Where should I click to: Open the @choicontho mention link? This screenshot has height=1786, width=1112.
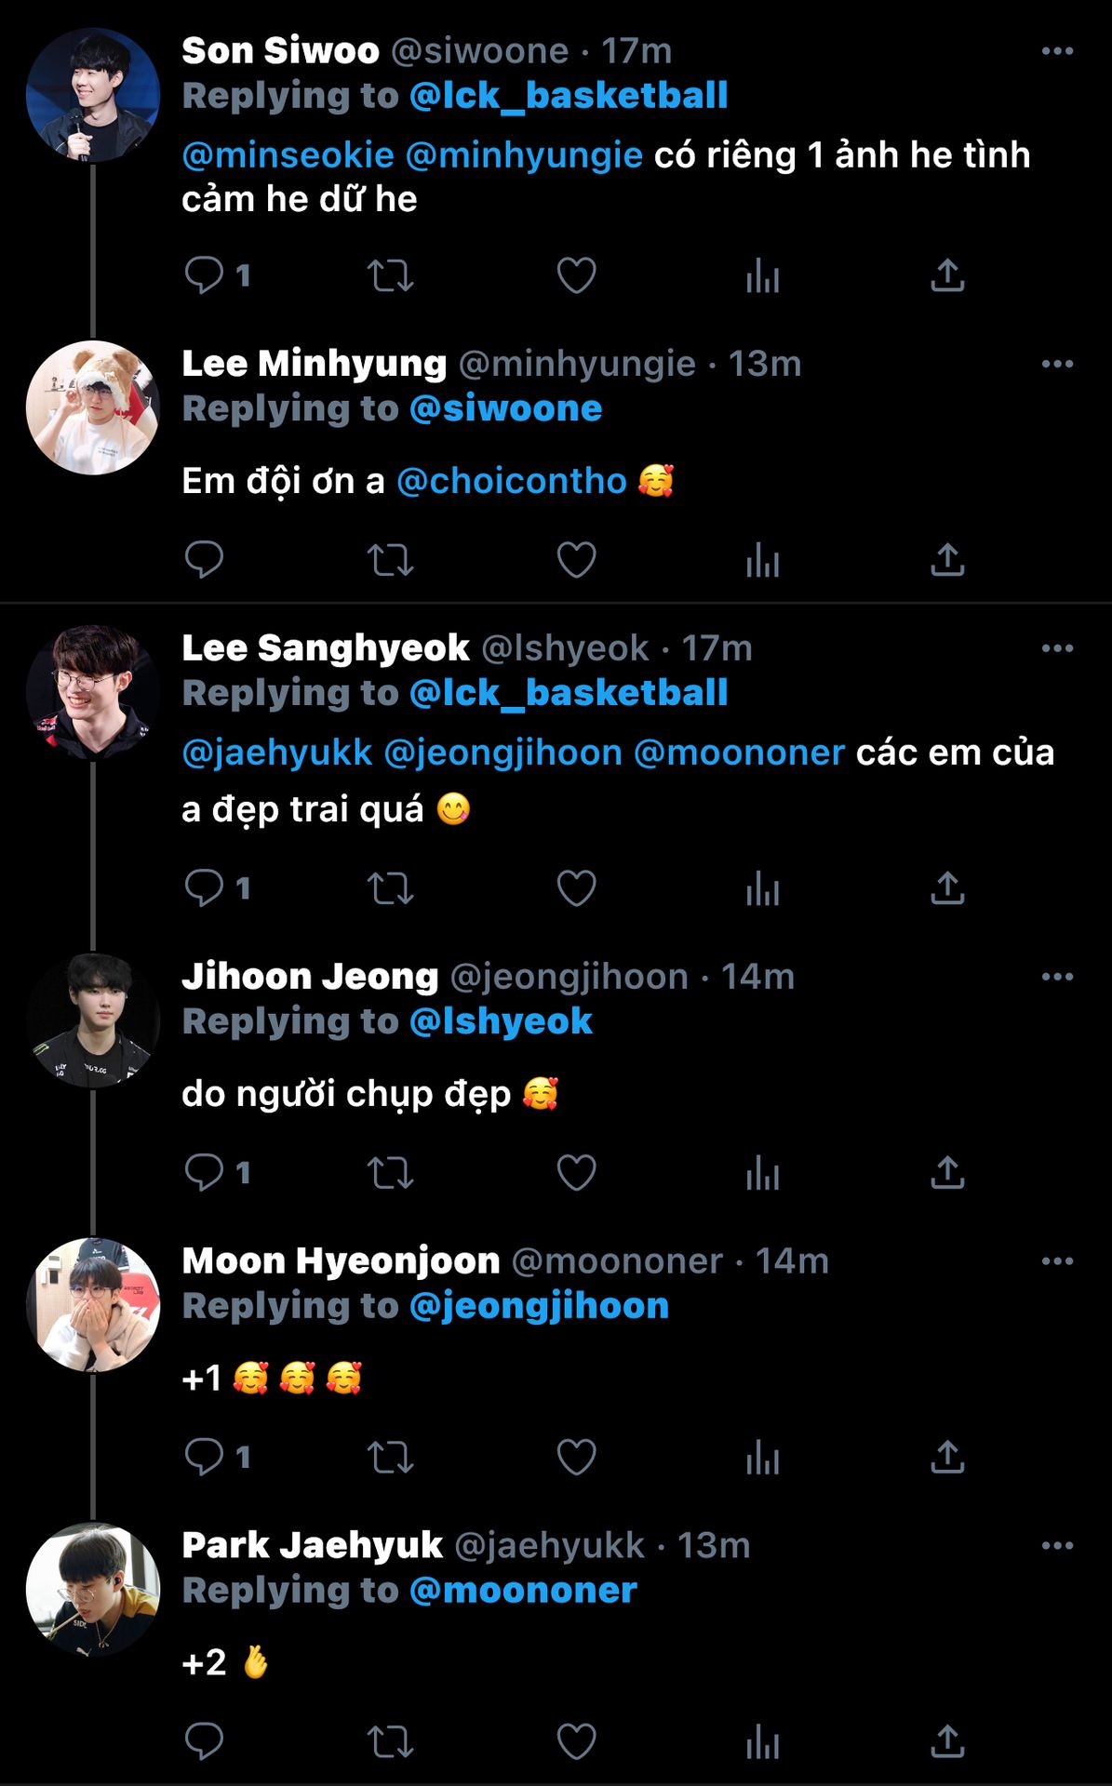coord(512,481)
